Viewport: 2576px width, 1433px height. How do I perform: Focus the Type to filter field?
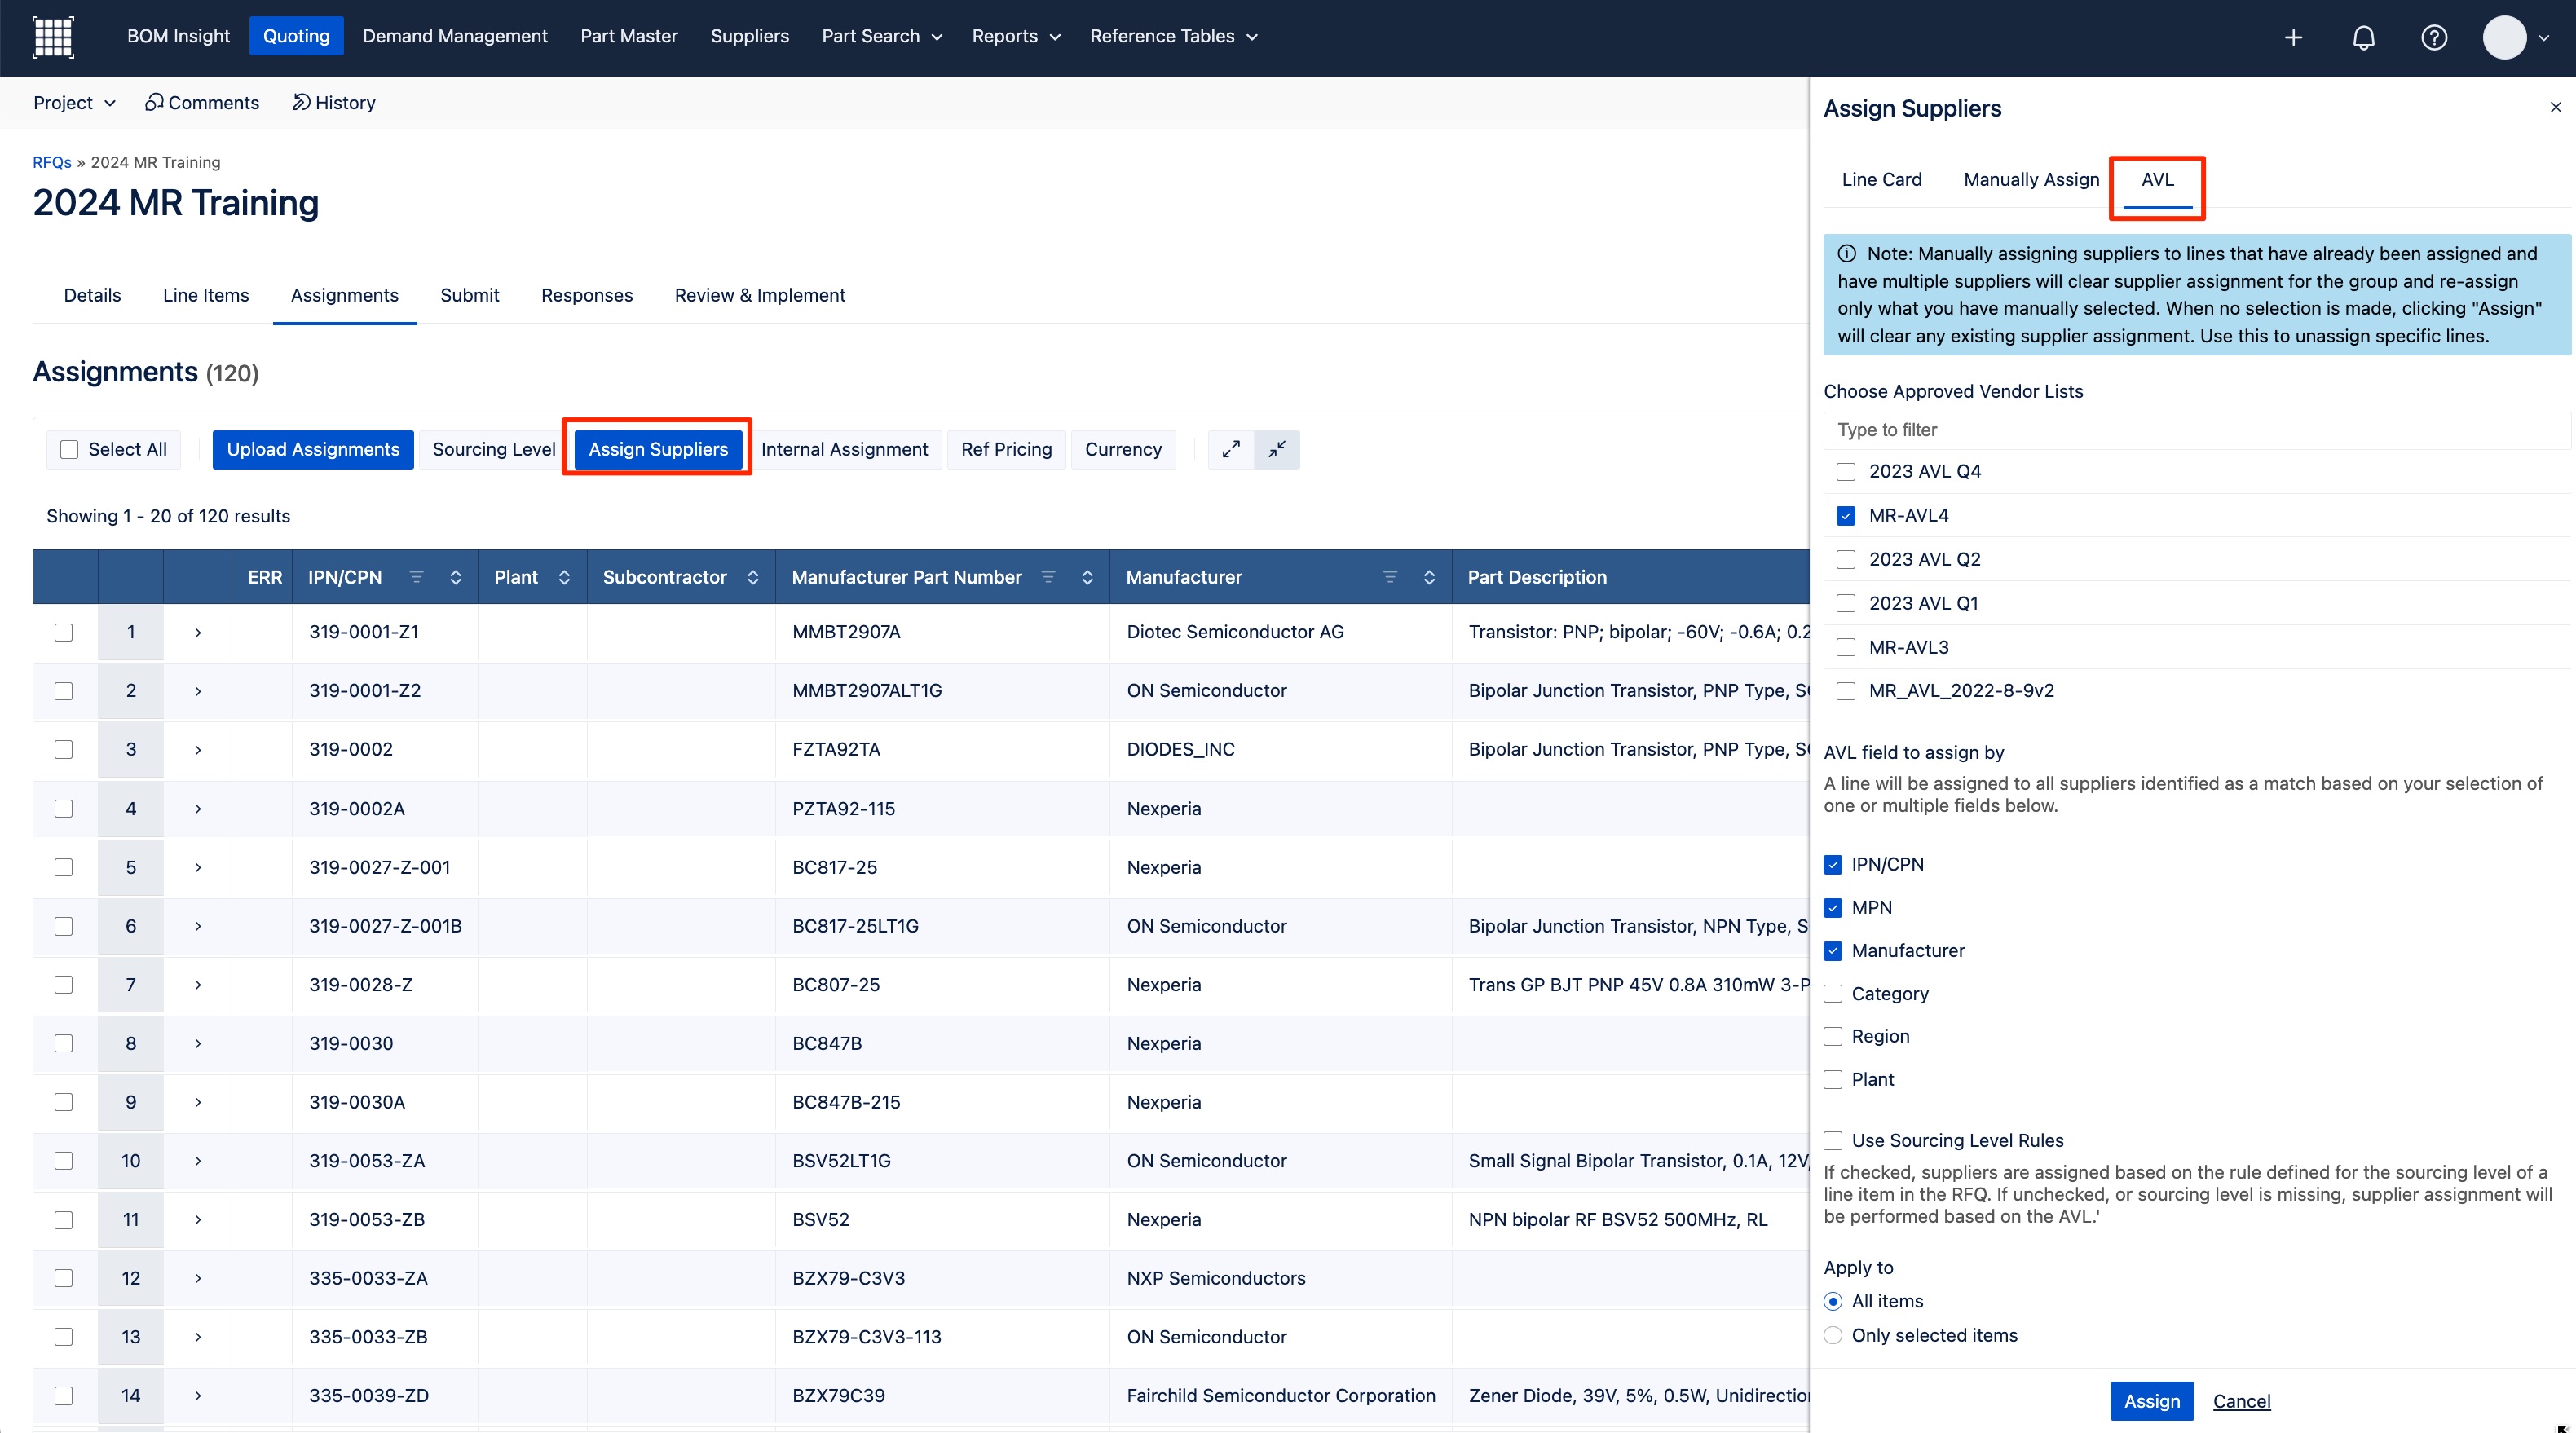click(x=2196, y=430)
